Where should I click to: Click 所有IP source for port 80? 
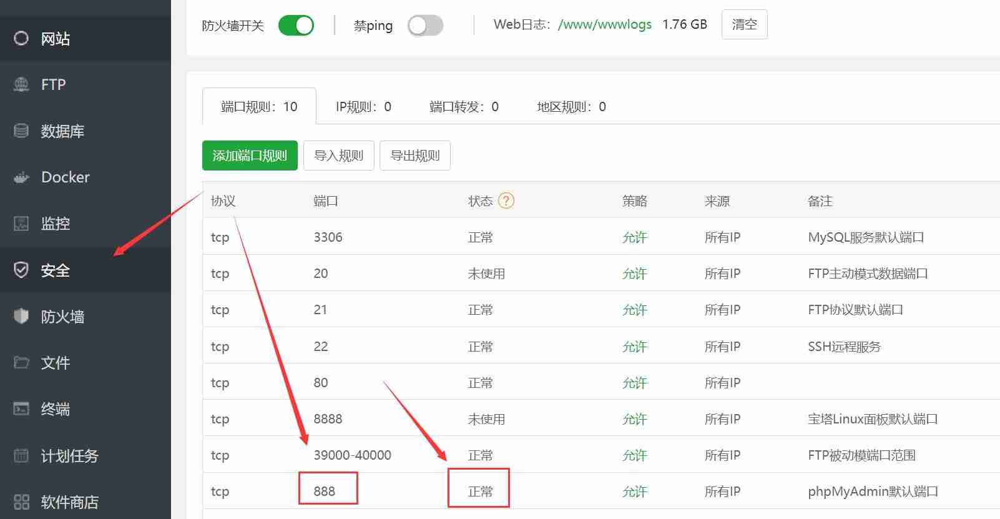click(722, 383)
